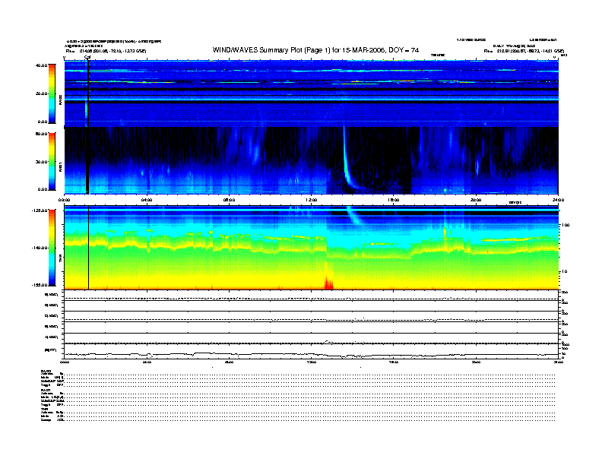Click the RAD1 color scale bar
The width and height of the screenshot is (602, 465).
pos(52,161)
